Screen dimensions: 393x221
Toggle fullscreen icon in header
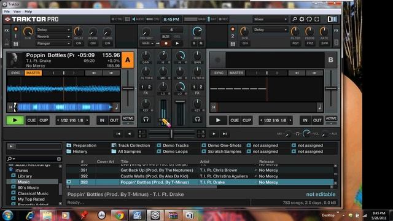(x=317, y=19)
